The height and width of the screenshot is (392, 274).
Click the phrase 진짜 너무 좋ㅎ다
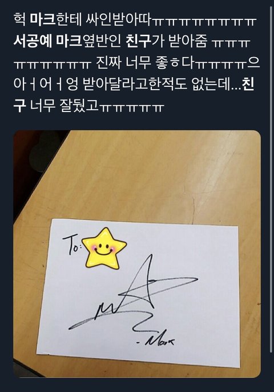pyautogui.click(x=145, y=63)
